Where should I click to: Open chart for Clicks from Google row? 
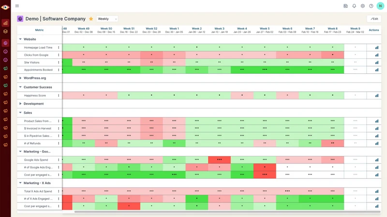coord(377,55)
